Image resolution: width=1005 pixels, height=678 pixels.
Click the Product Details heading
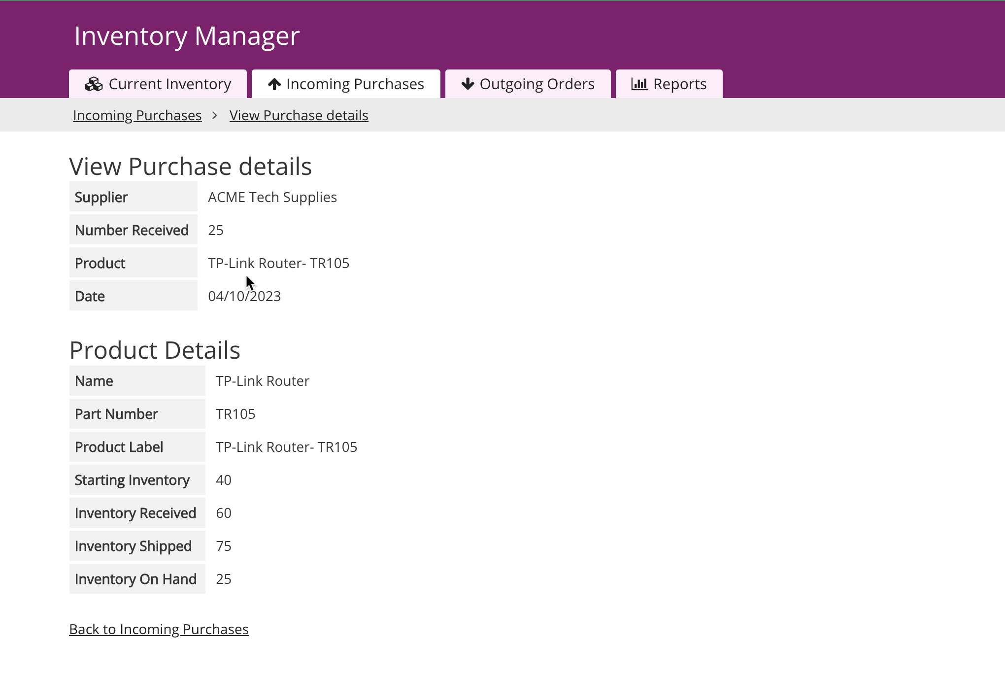pos(155,350)
